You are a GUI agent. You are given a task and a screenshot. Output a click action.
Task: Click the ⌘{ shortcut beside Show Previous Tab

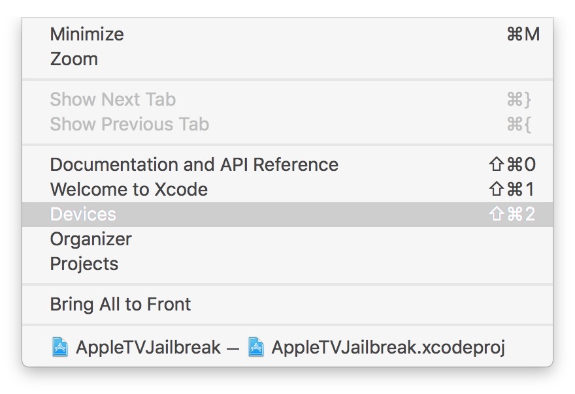519,124
